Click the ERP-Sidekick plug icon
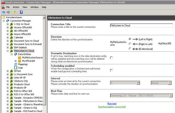 [x=12, y=48]
